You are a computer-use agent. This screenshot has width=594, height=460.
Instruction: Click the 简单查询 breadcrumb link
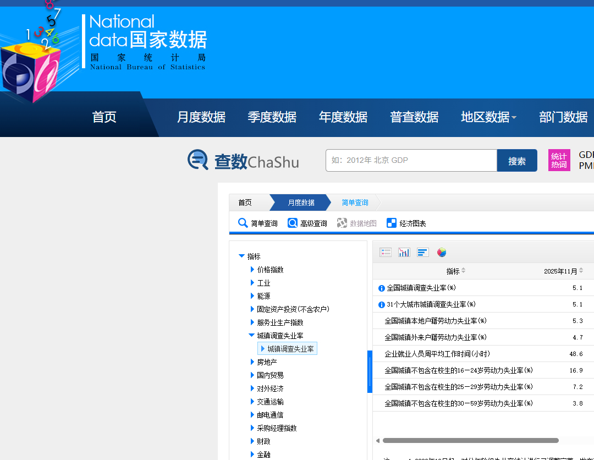point(355,202)
